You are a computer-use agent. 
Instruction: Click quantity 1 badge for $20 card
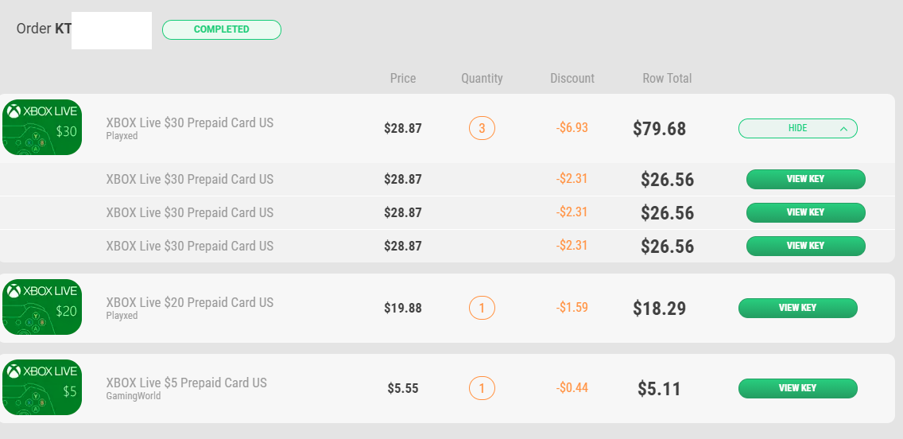pos(482,308)
